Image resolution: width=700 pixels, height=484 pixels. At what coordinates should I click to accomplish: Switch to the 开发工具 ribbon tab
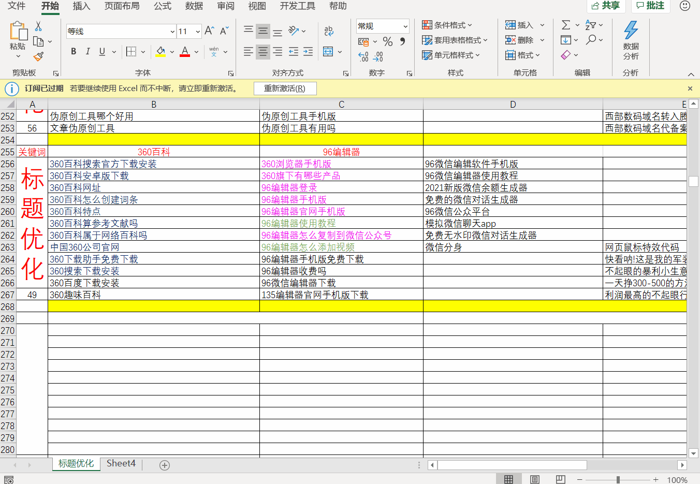pyautogui.click(x=297, y=6)
